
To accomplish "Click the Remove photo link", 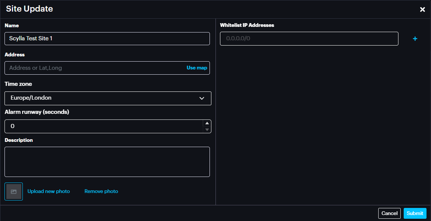I will [x=101, y=192].
